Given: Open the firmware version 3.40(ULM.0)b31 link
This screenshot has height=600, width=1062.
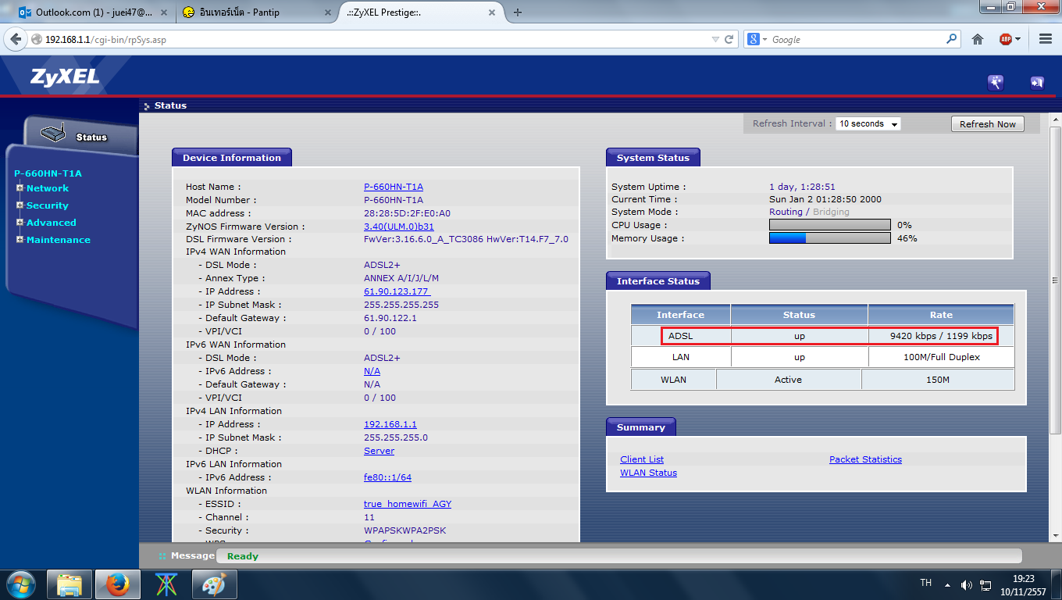Looking at the screenshot, I should (x=399, y=227).
